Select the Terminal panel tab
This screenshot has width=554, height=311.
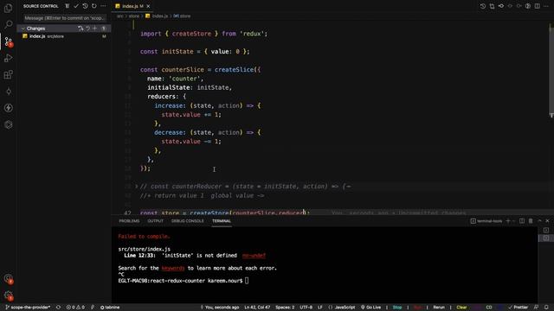[222, 221]
